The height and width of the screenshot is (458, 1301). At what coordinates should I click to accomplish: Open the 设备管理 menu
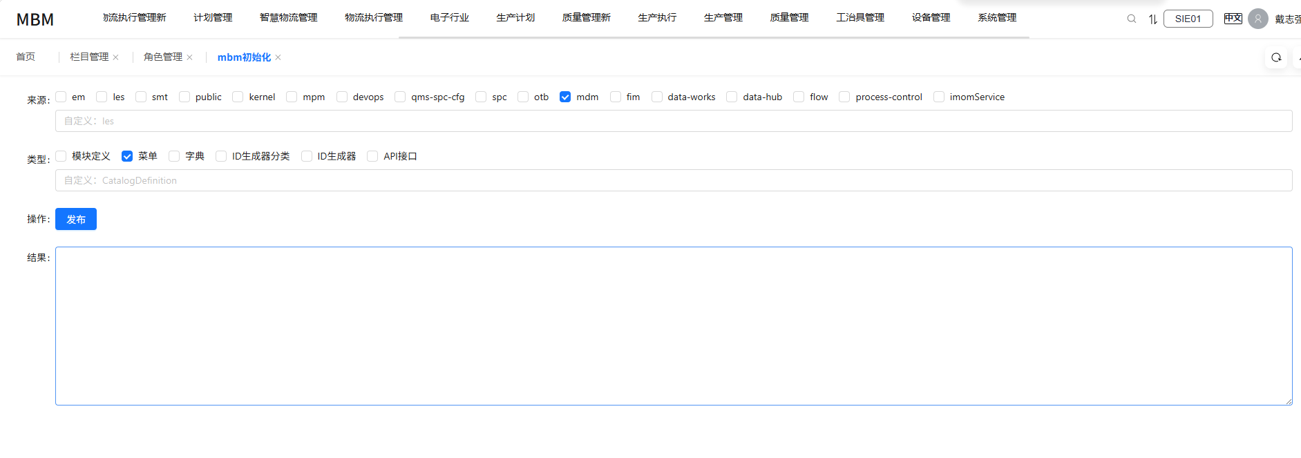tap(931, 17)
